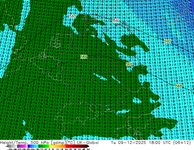Click the dark purple legend swatch
The width and height of the screenshot is (194, 150).
pyautogui.click(x=18, y=146)
